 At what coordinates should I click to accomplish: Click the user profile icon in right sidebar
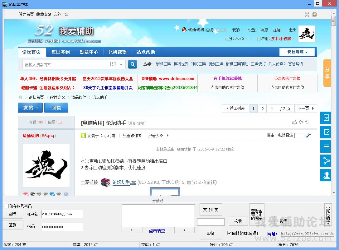pos(326,175)
